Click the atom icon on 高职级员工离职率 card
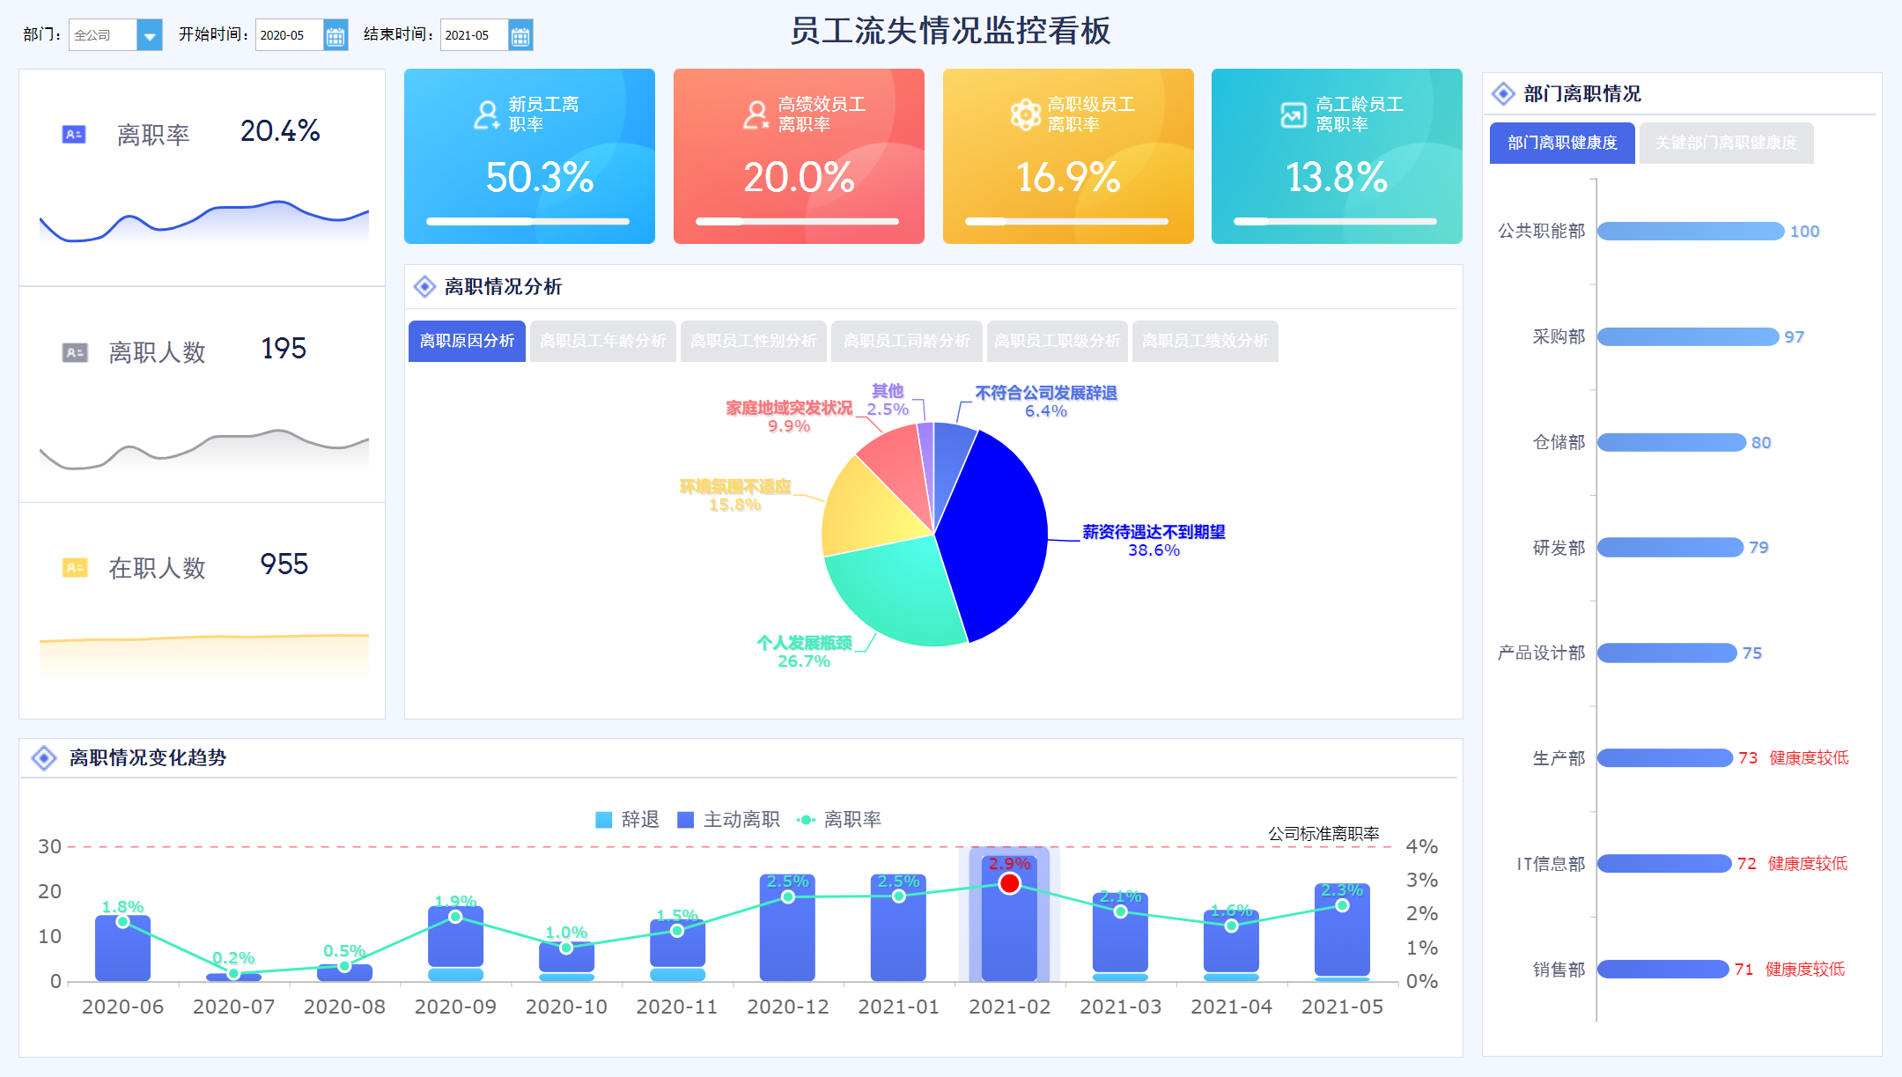This screenshot has height=1077, width=1902. tap(1025, 115)
